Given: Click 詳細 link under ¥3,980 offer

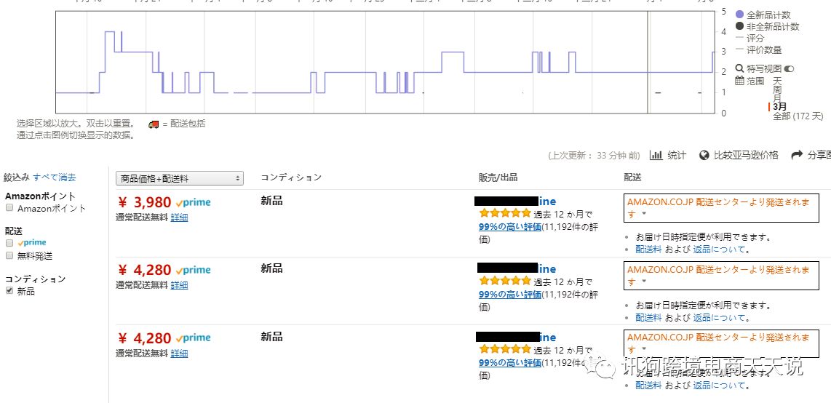Looking at the screenshot, I should [179, 217].
